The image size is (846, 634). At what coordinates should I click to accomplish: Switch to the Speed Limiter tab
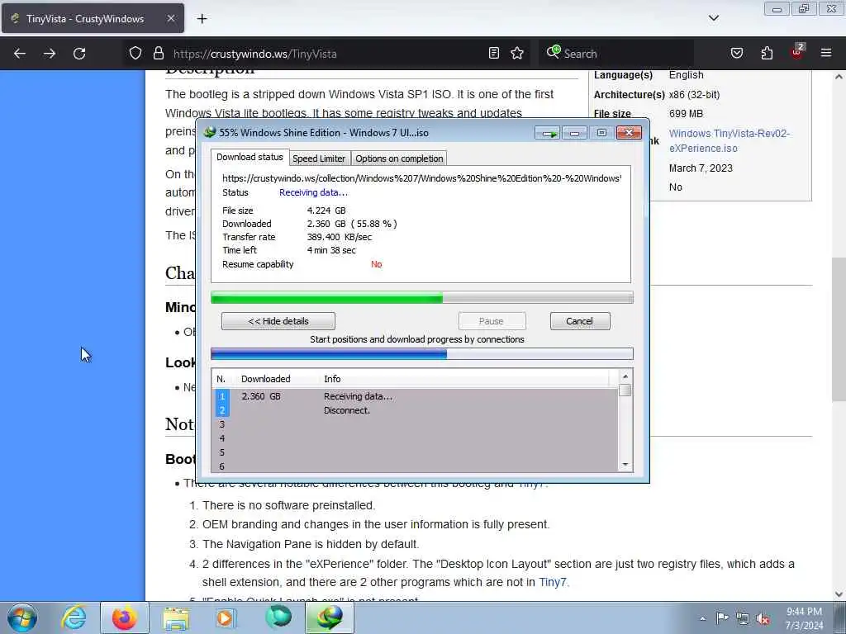click(x=319, y=158)
